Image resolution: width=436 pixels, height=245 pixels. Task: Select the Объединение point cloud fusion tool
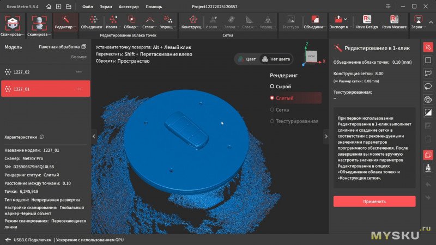91,22
